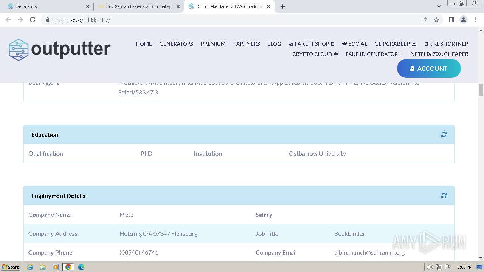Image resolution: width=484 pixels, height=272 pixels.
Task: Reload the current page
Action: pyautogui.click(x=33, y=20)
